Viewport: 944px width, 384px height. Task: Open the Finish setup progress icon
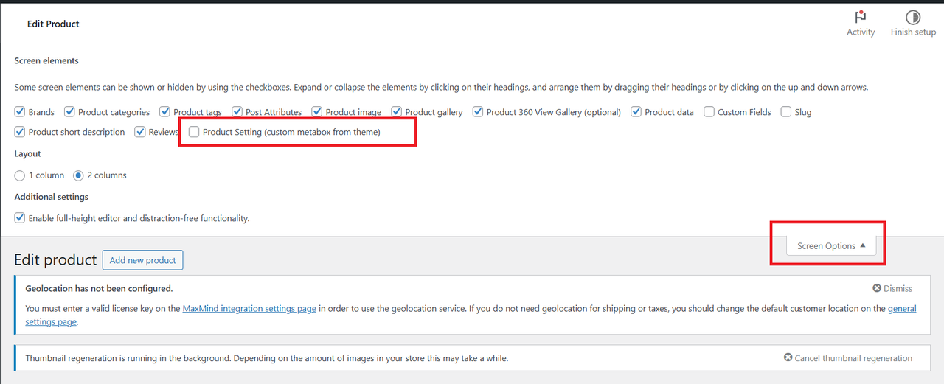pos(912,17)
